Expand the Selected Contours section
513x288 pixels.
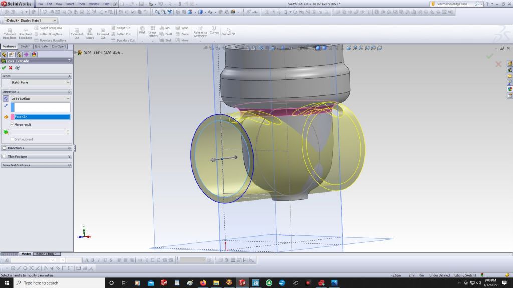(x=69, y=165)
